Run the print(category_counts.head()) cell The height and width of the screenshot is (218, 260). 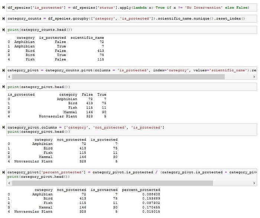point(3,30)
